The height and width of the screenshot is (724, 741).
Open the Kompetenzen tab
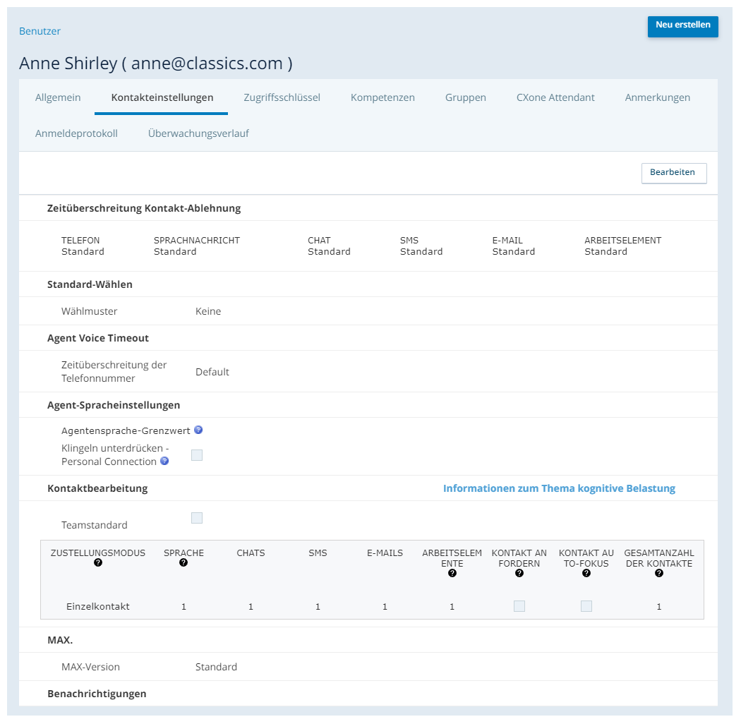point(382,97)
